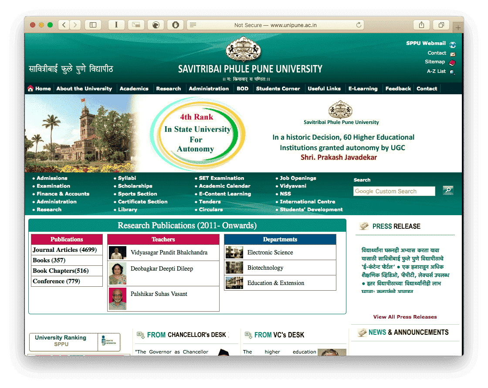Select About the University in navigation

tap(84, 88)
